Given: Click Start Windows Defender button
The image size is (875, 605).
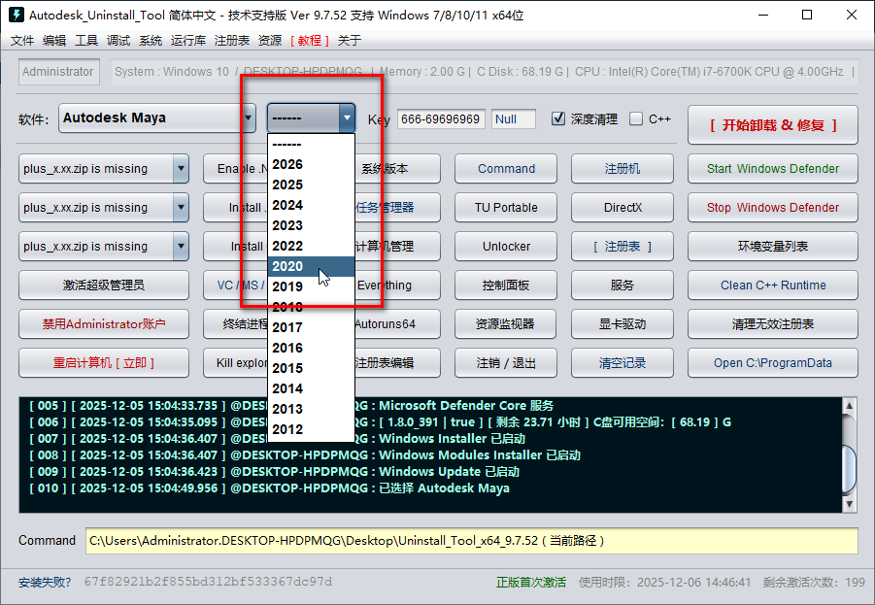Looking at the screenshot, I should pyautogui.click(x=773, y=169).
